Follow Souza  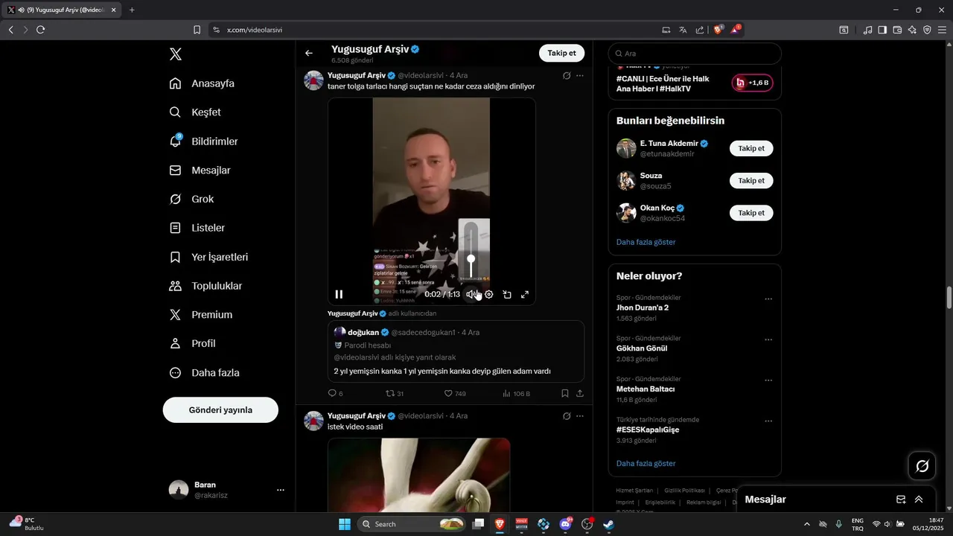coord(751,180)
